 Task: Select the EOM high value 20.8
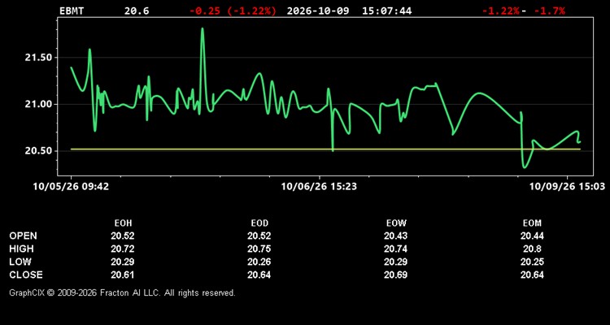532,249
